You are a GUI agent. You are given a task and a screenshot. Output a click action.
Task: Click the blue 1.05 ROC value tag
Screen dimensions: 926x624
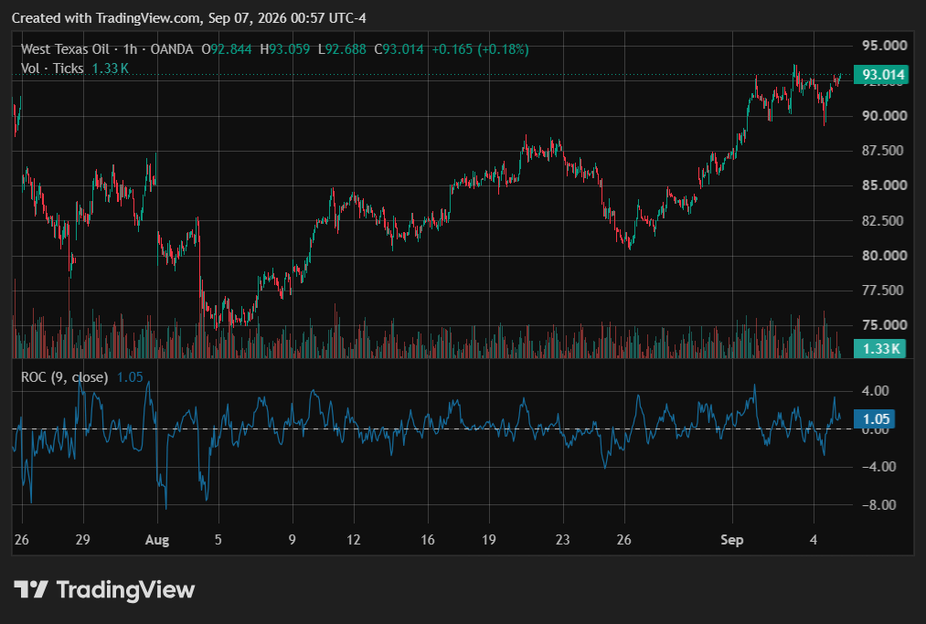tap(875, 418)
